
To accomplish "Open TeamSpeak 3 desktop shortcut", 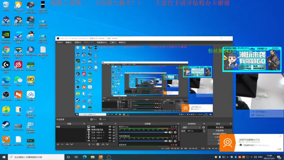I will pos(31,52).
